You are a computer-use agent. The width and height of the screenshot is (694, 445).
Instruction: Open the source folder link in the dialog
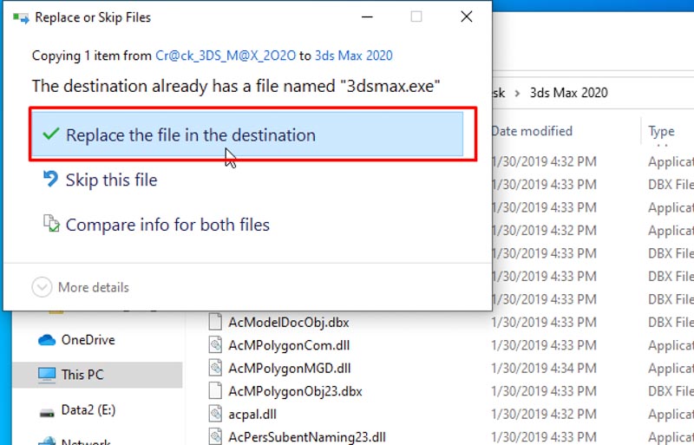[x=225, y=56]
